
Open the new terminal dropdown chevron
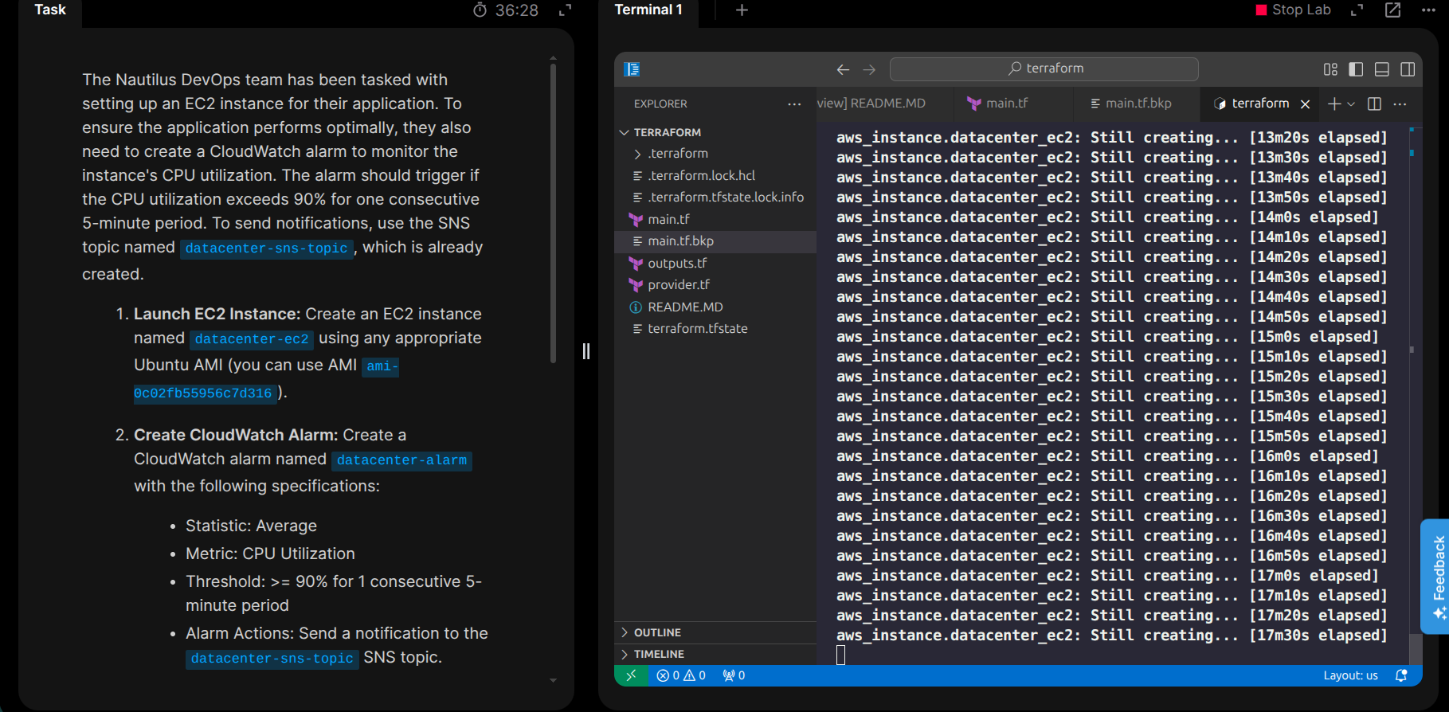(x=1351, y=104)
